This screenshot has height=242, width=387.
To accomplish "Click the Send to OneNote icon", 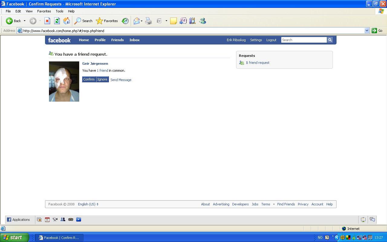I will tap(183, 21).
